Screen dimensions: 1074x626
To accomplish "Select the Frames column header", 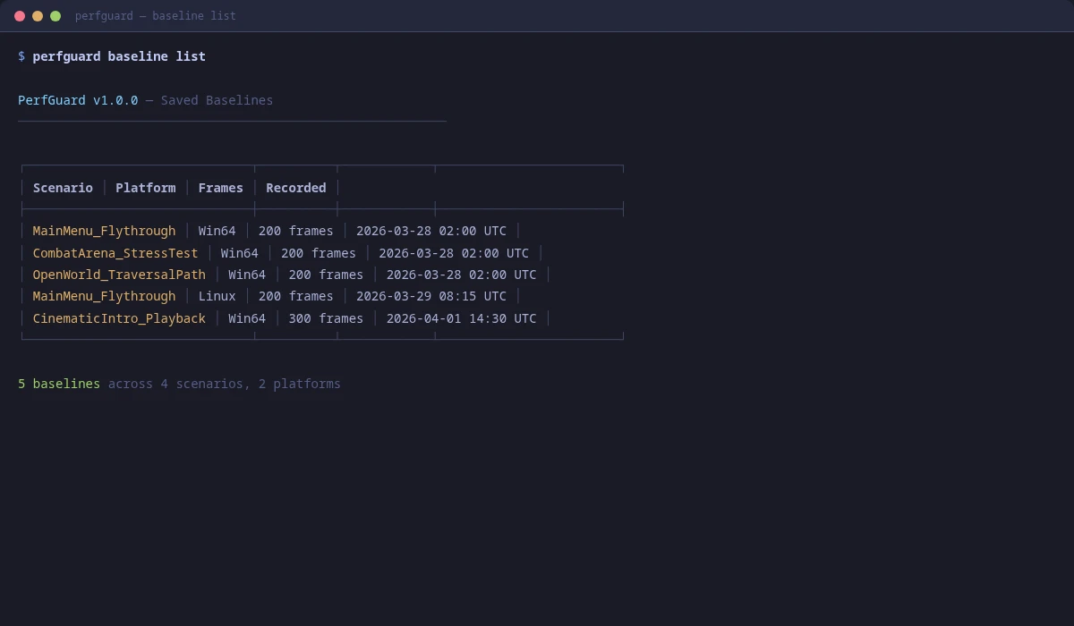I will pyautogui.click(x=220, y=188).
